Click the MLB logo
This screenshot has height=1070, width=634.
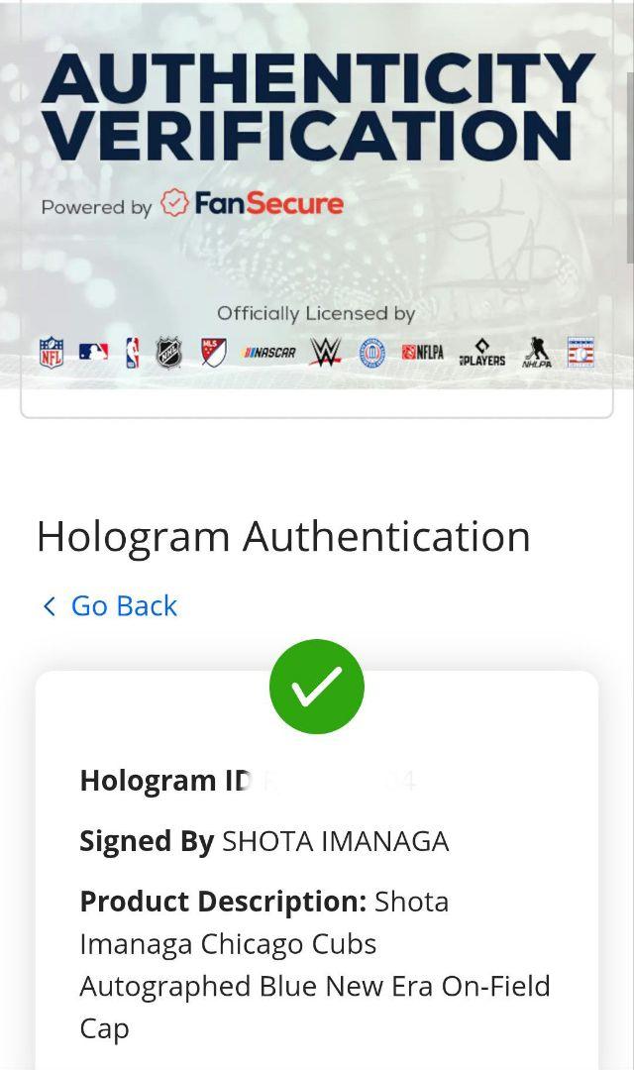click(x=93, y=352)
